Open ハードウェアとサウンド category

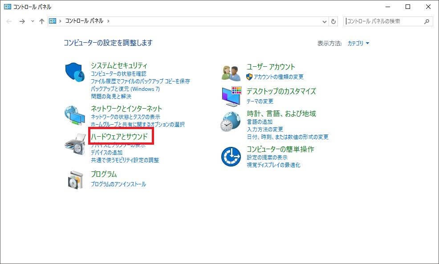pyautogui.click(x=119, y=137)
